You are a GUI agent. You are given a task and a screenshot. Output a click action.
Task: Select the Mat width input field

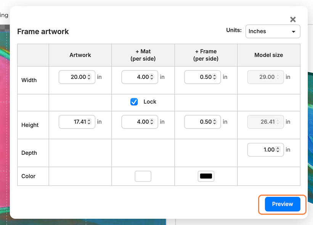[x=140, y=77]
